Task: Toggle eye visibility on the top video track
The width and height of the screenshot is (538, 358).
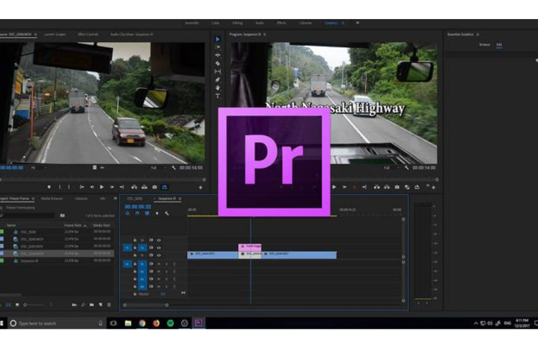Action: click(158, 240)
